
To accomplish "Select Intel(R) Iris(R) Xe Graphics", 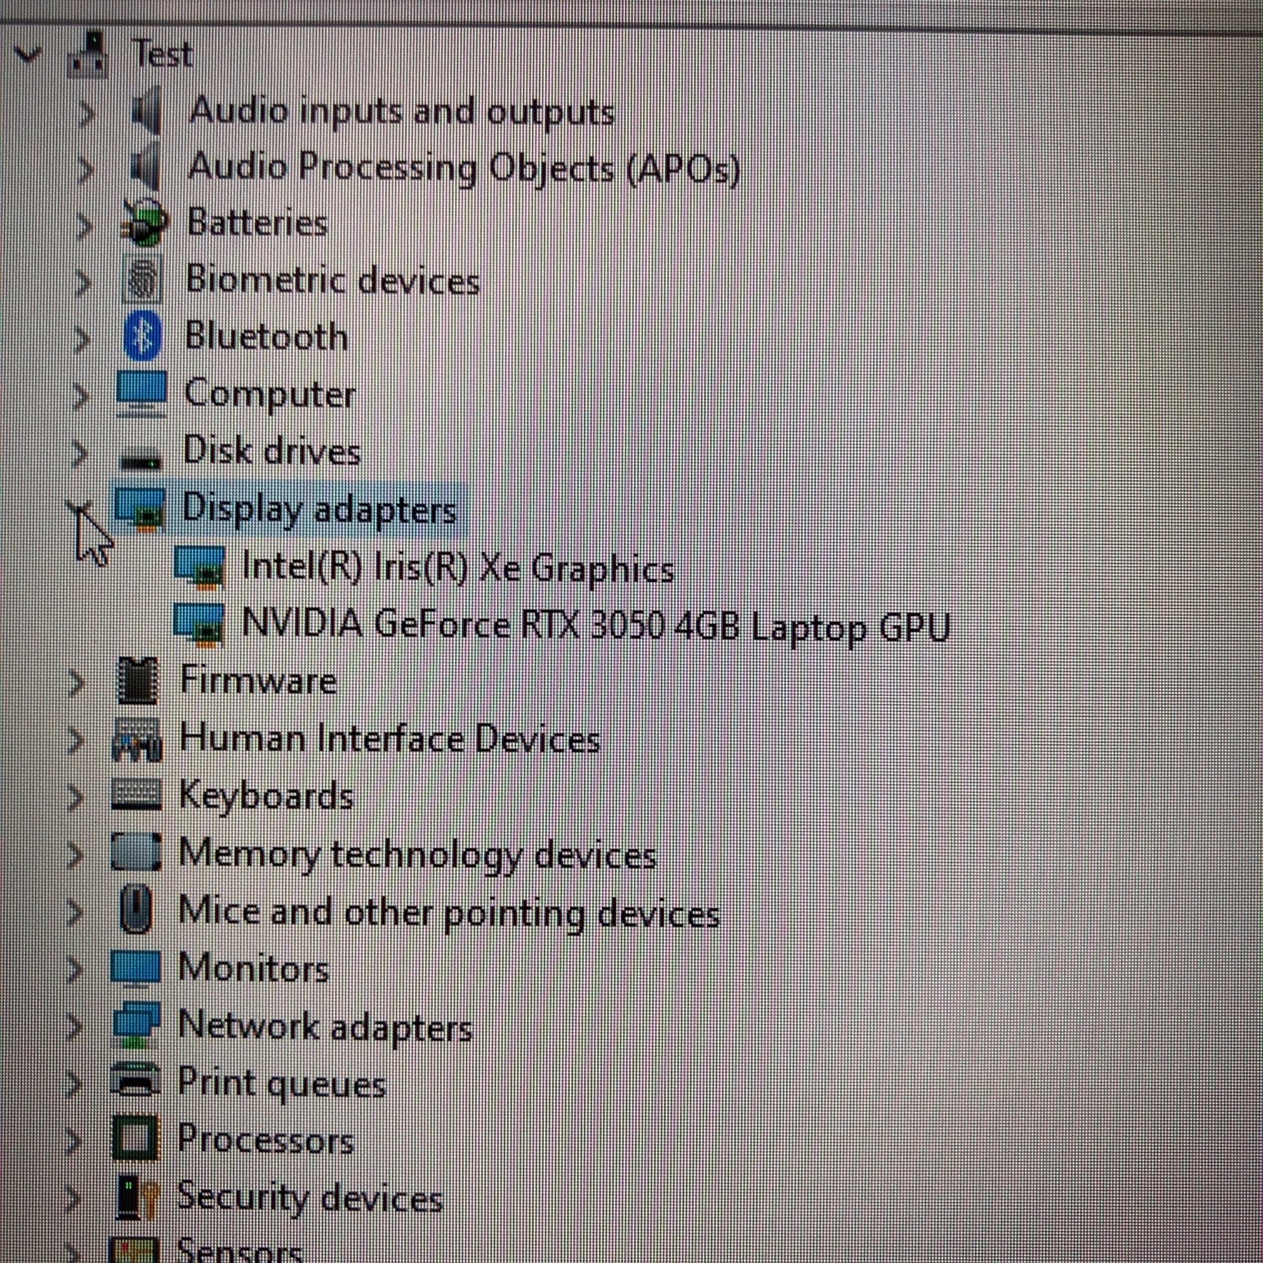I will 458,567.
